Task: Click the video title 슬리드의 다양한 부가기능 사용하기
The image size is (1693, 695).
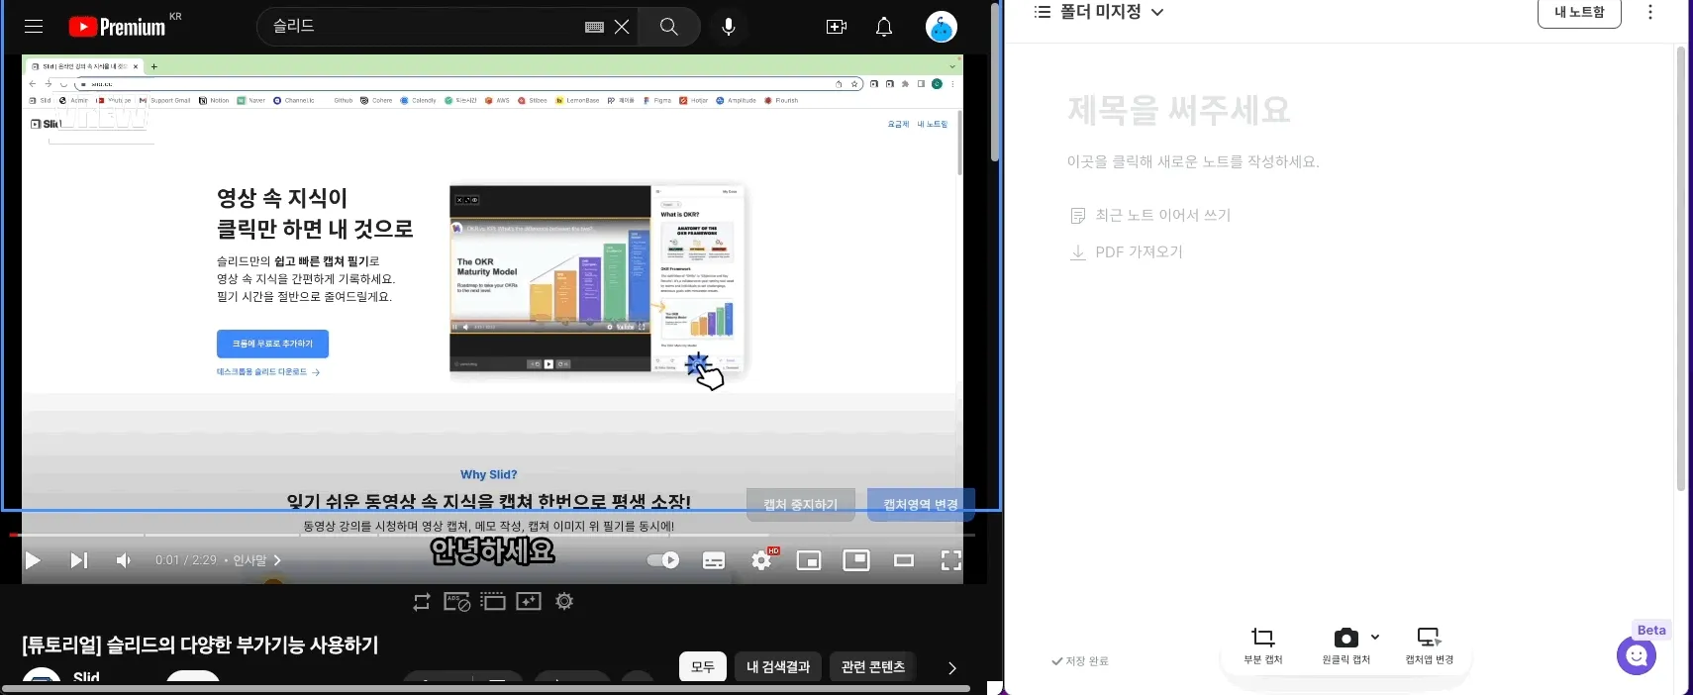Action: tap(200, 645)
